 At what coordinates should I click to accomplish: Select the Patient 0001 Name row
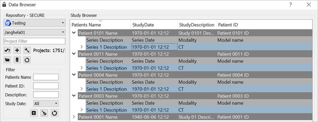point(195,117)
